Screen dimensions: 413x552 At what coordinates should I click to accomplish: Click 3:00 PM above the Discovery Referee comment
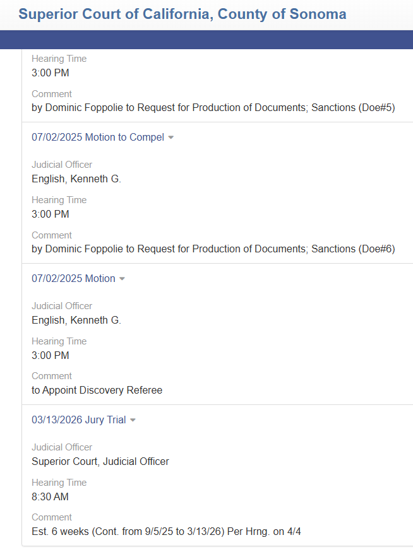(51, 355)
